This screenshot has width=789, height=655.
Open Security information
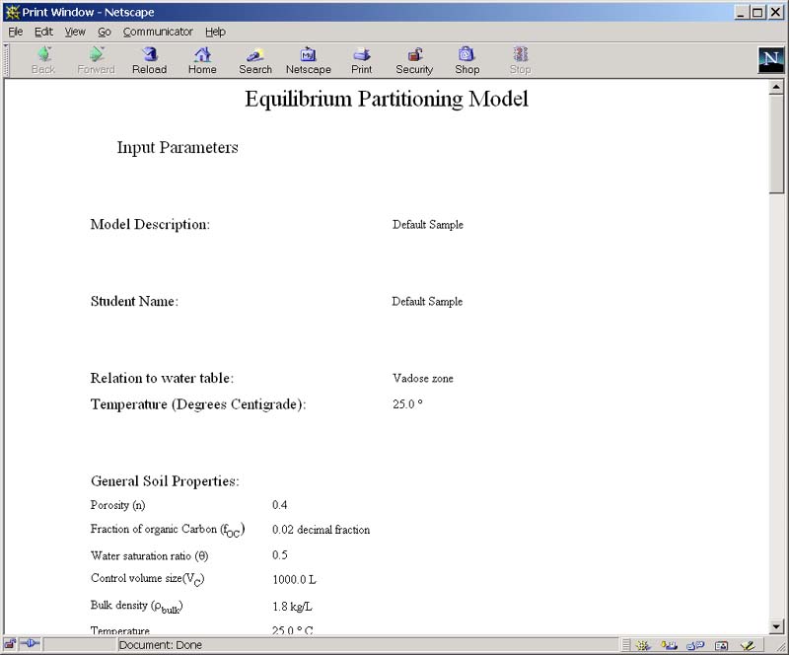coord(413,59)
